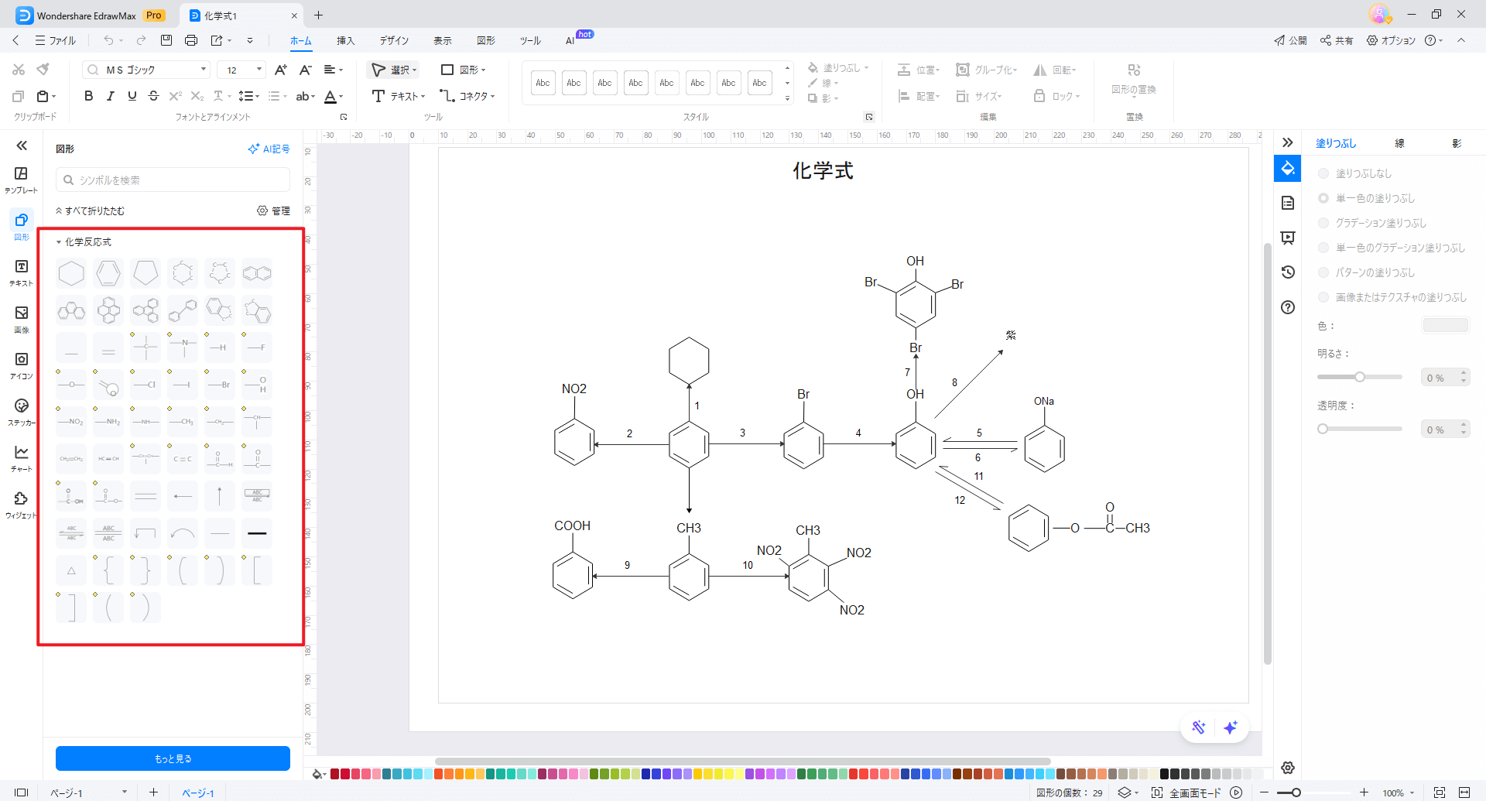Click the Publish button

pos(1291,40)
